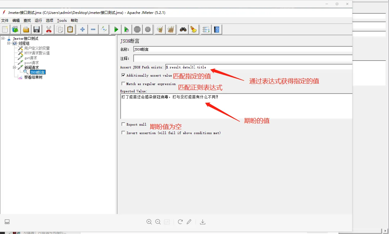This screenshot has width=389, height=234.
Task: Click the 注释 comment input field
Action: 243,58
